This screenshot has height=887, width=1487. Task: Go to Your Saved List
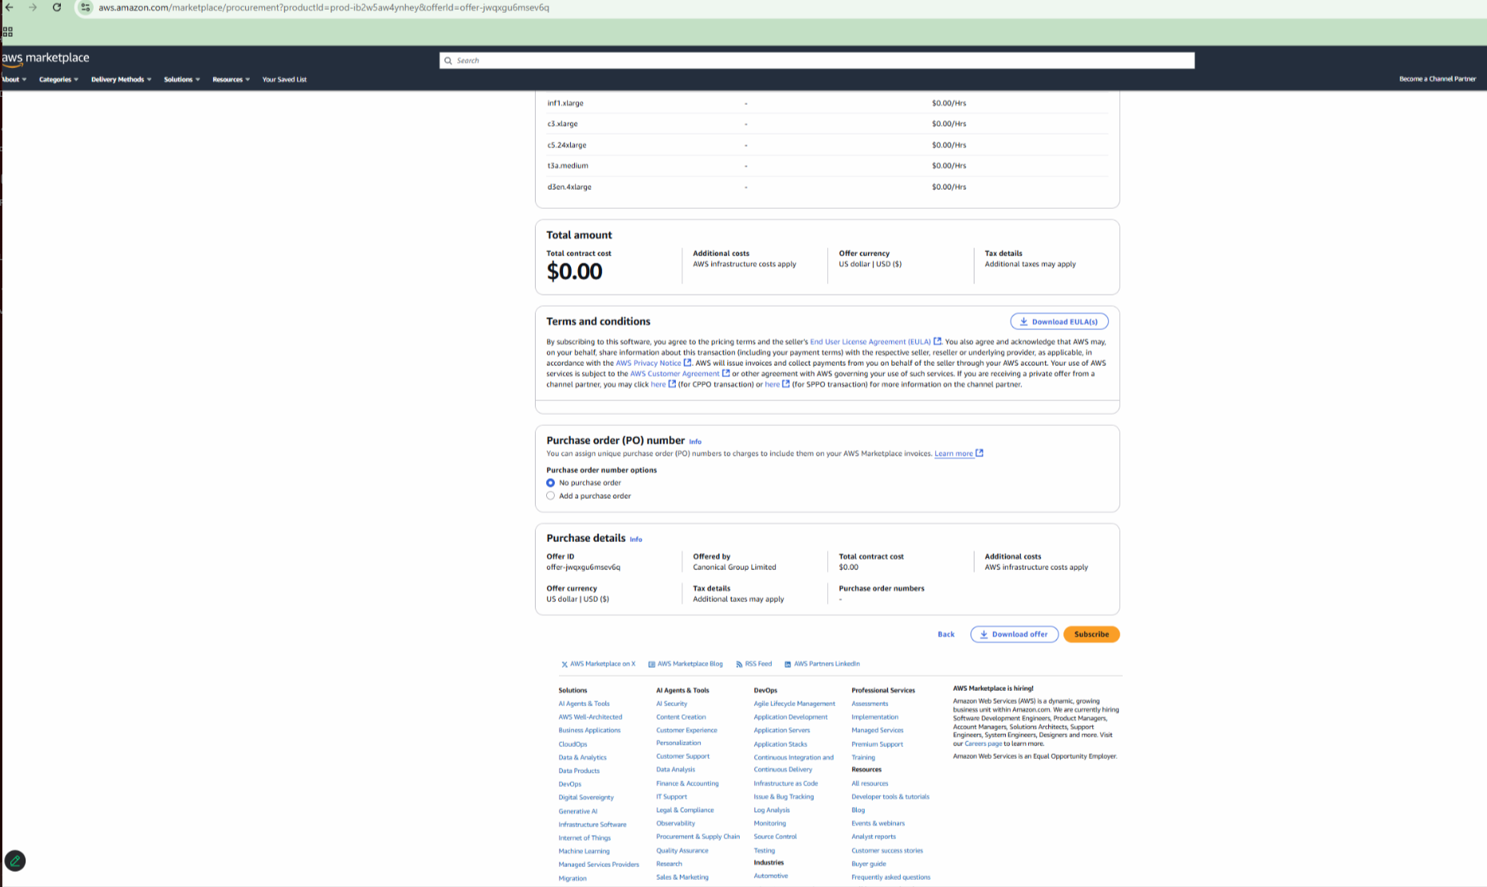pyautogui.click(x=284, y=79)
